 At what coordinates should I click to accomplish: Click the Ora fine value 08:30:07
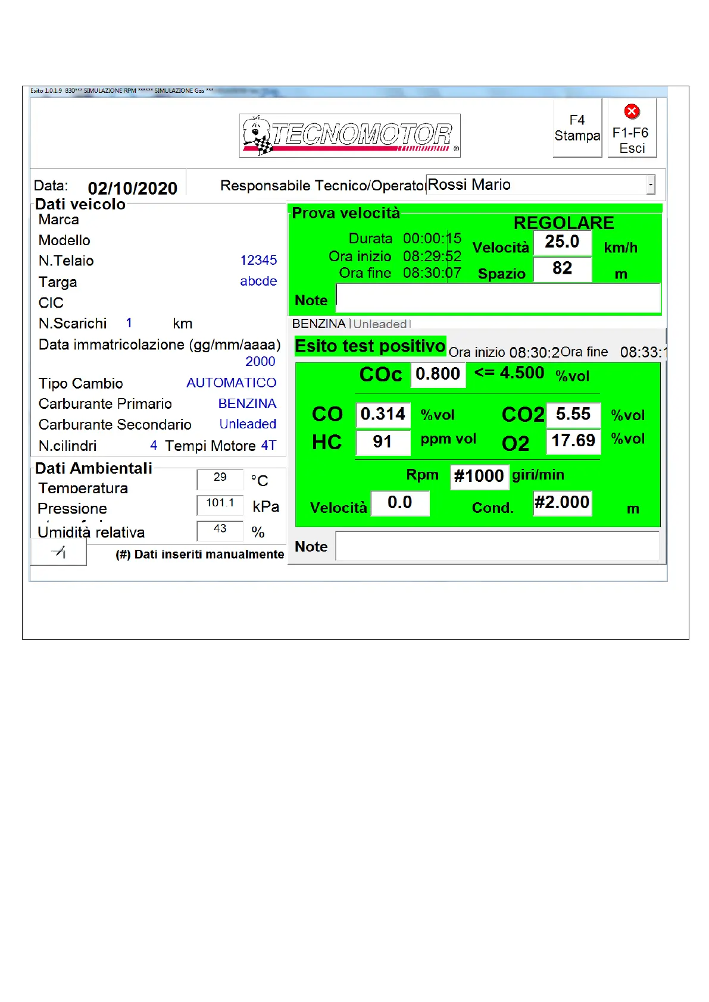[432, 273]
